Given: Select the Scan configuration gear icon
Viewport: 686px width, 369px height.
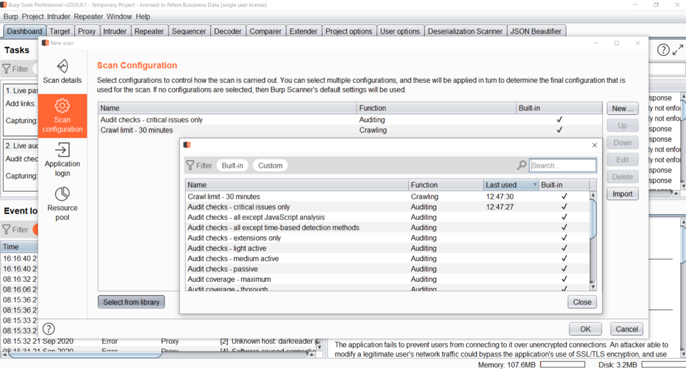Looking at the screenshot, I should [x=62, y=106].
